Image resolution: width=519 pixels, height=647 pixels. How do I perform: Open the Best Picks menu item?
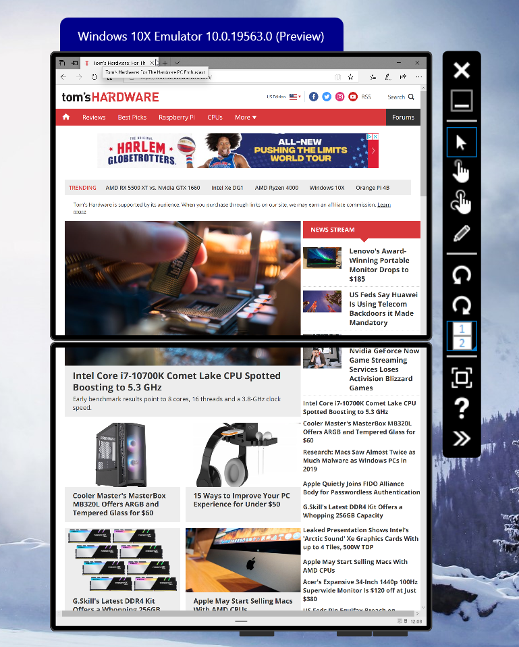(132, 118)
